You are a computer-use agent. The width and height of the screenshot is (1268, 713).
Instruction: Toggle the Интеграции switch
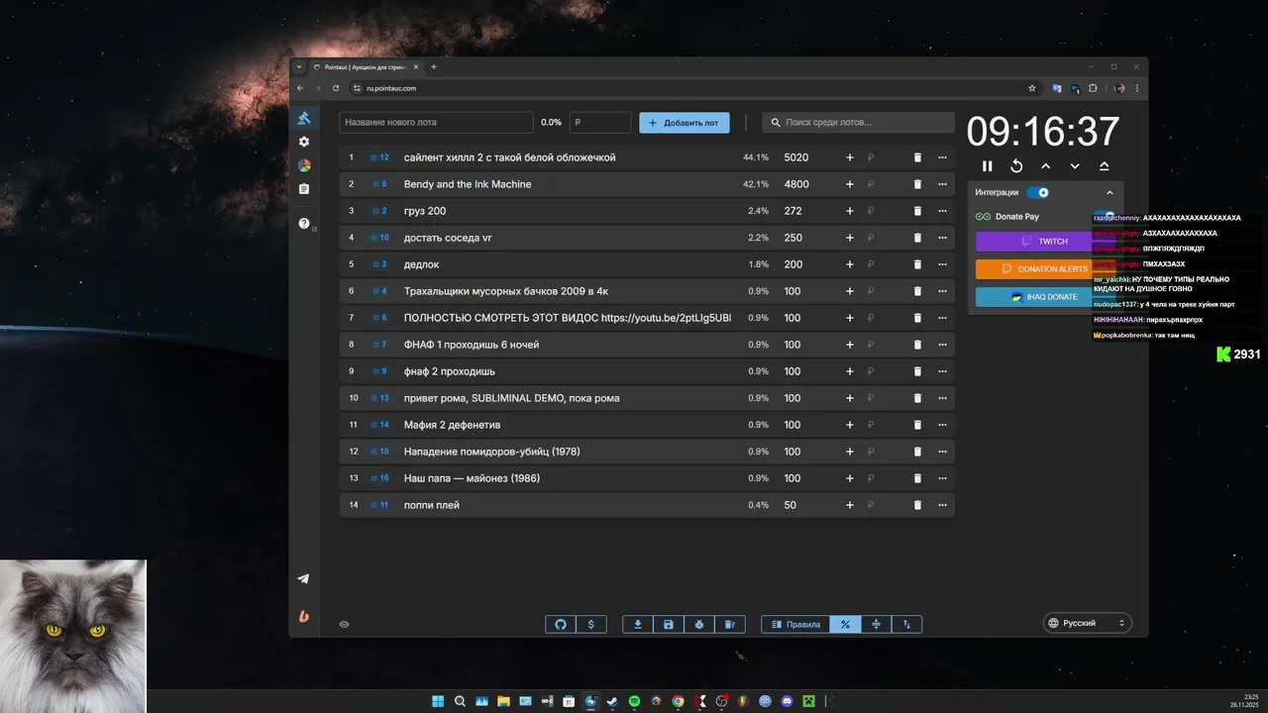point(1038,192)
